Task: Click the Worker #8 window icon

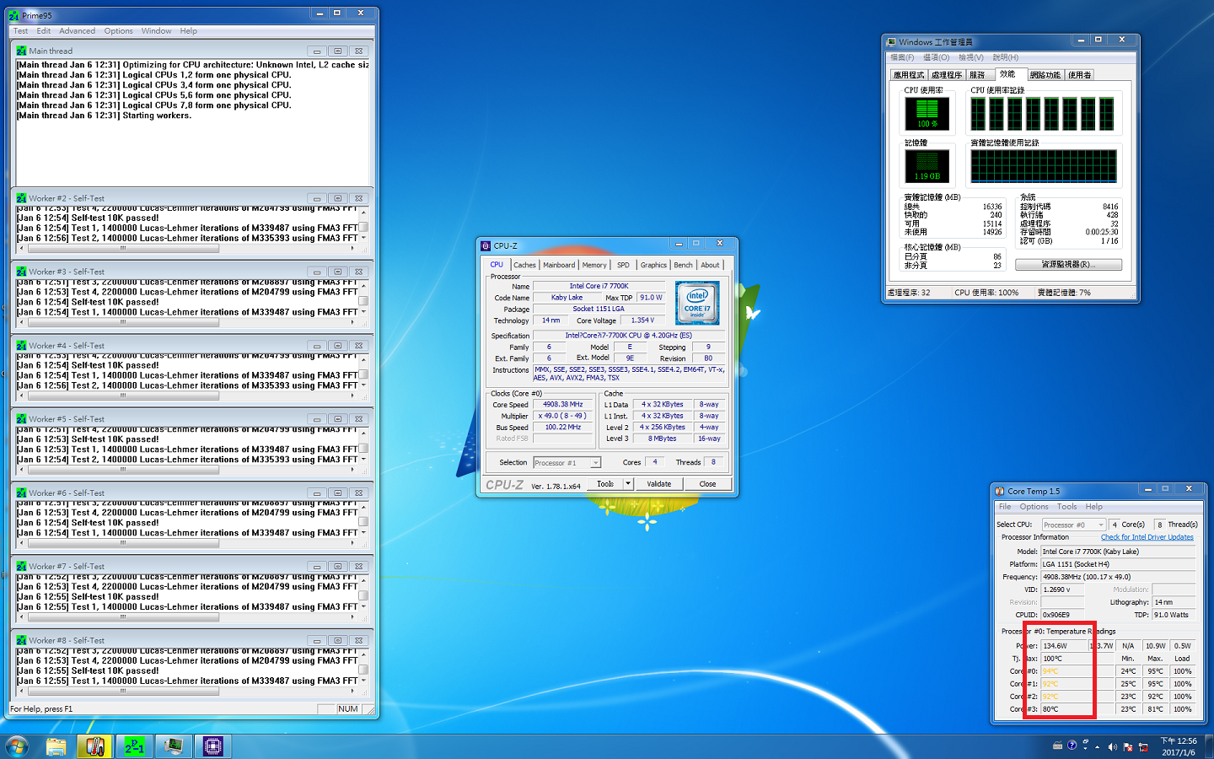Action: (22, 640)
